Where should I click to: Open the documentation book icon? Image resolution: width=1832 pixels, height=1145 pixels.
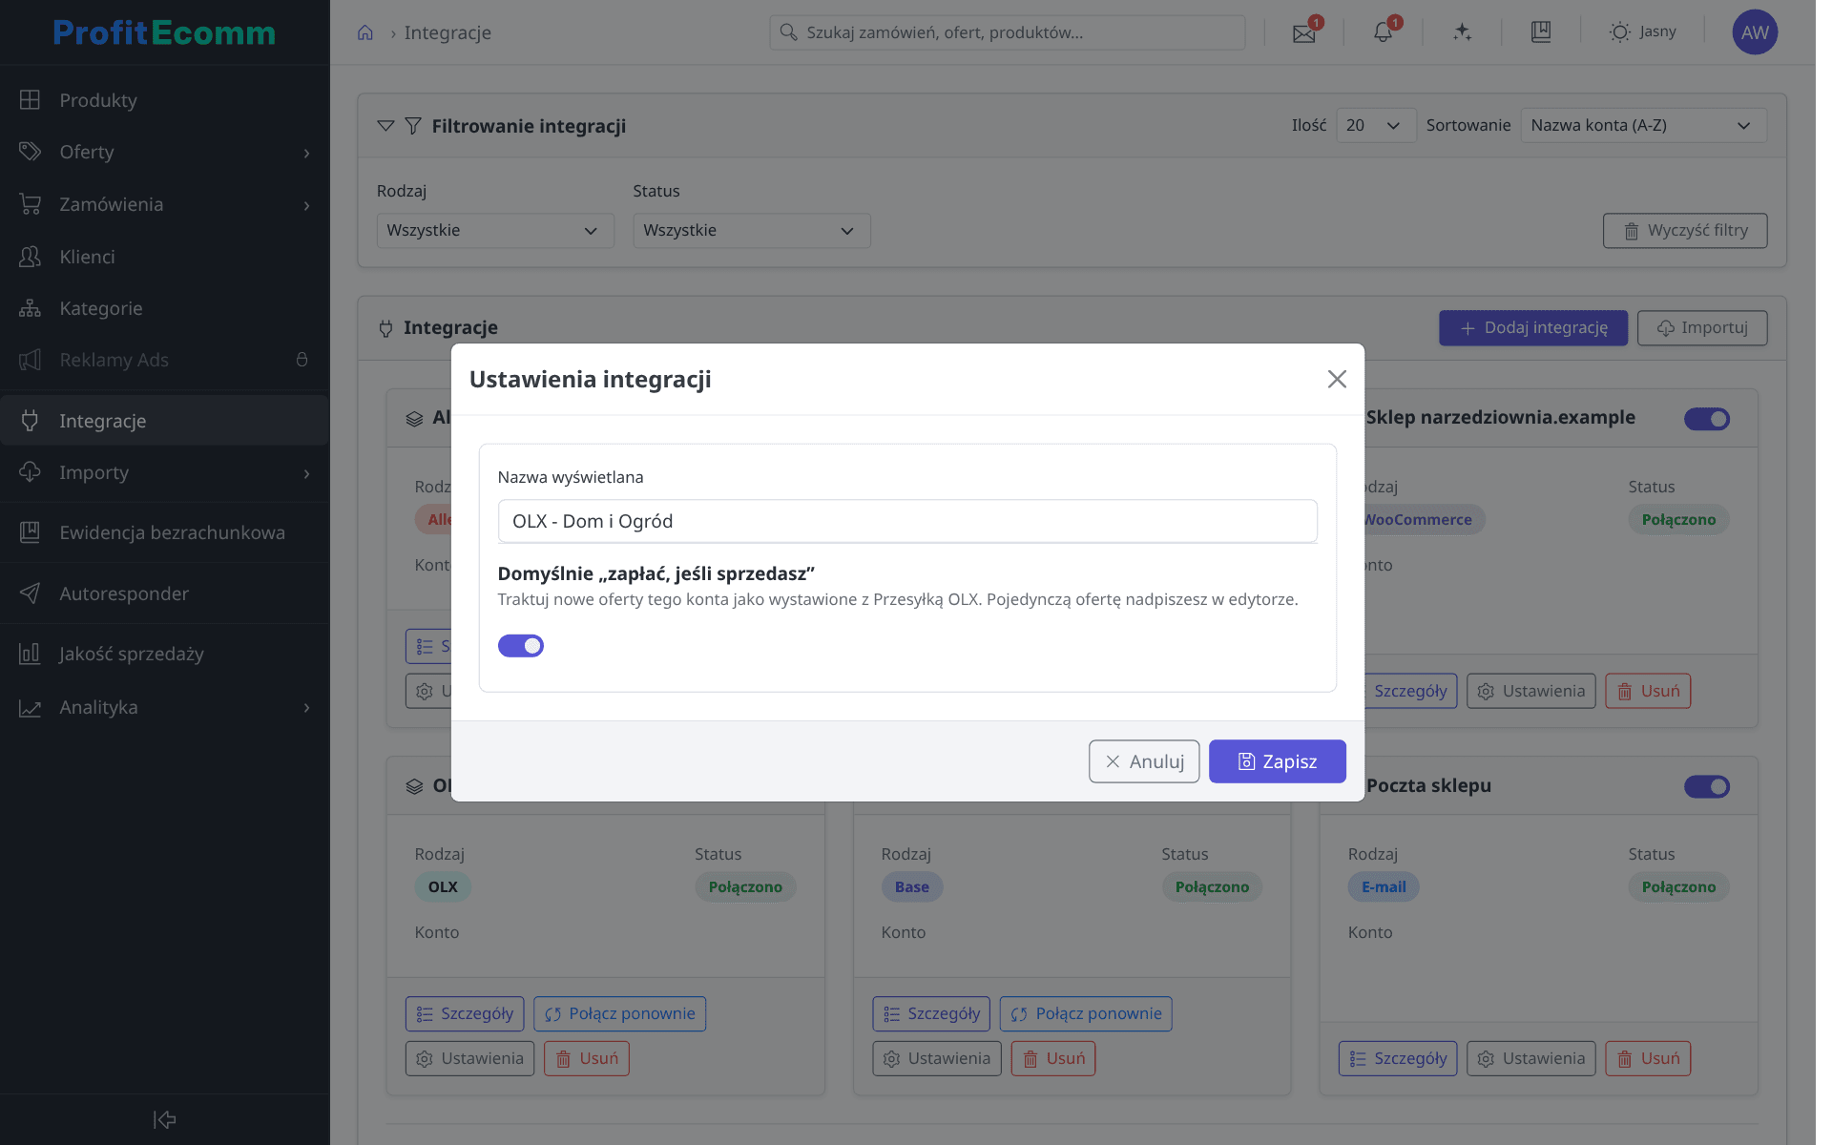click(x=1541, y=32)
